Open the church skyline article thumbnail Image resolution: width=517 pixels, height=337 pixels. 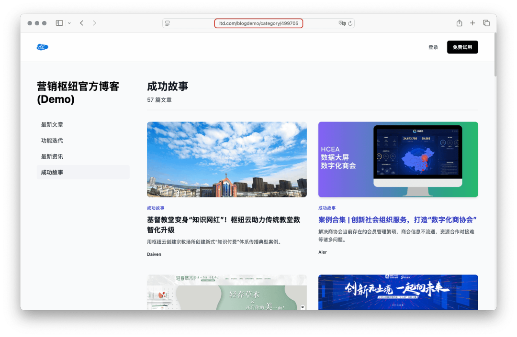pos(226,159)
